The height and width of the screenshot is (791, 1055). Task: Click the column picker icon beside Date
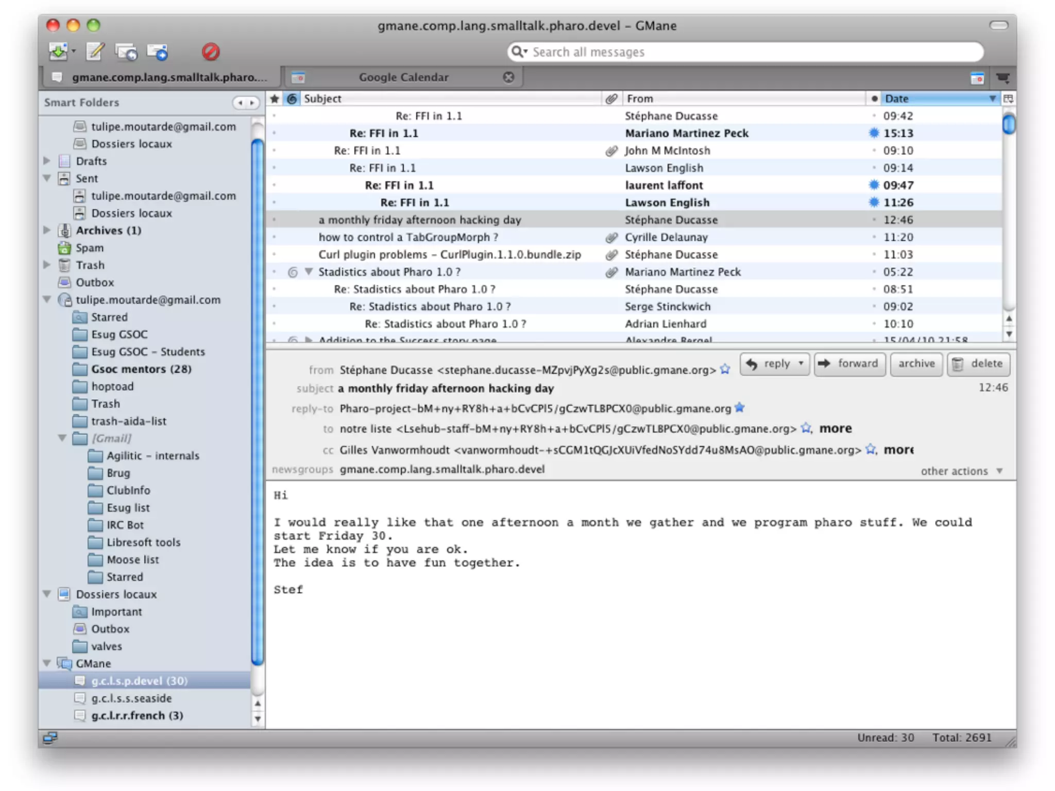click(x=1009, y=98)
